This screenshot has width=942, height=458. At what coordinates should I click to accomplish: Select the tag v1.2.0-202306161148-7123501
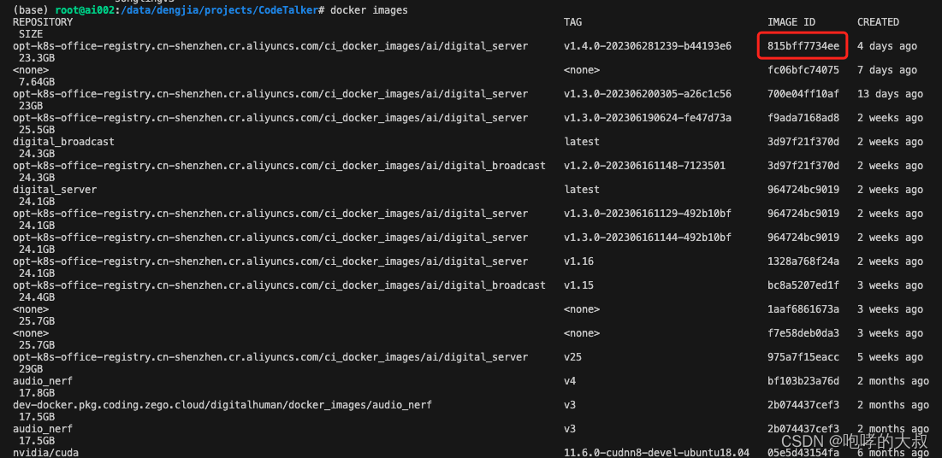click(644, 166)
